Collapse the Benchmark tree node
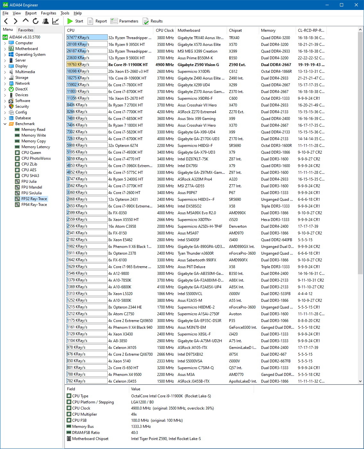 5,124
